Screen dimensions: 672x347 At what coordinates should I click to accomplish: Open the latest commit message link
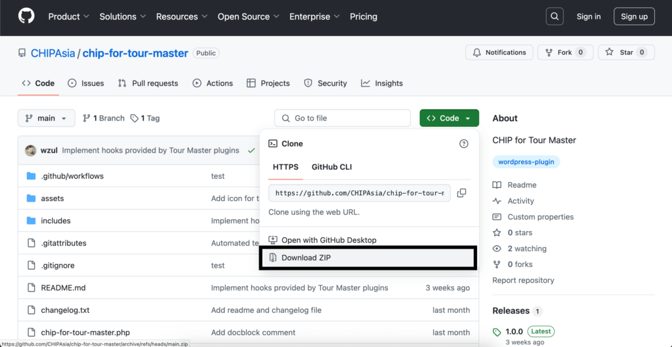[x=150, y=151]
